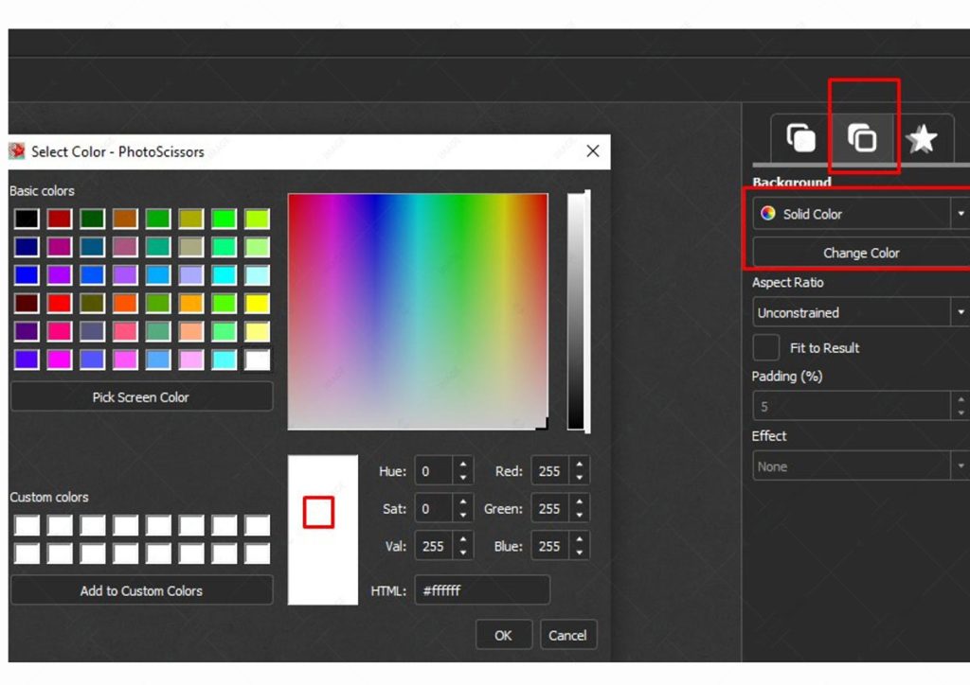
Task: Pick white from the Basic colors grid
Action: [256, 360]
